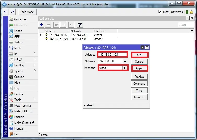Expand the System submenu arrow
This screenshot has height=140, width=197.
pos(35,71)
